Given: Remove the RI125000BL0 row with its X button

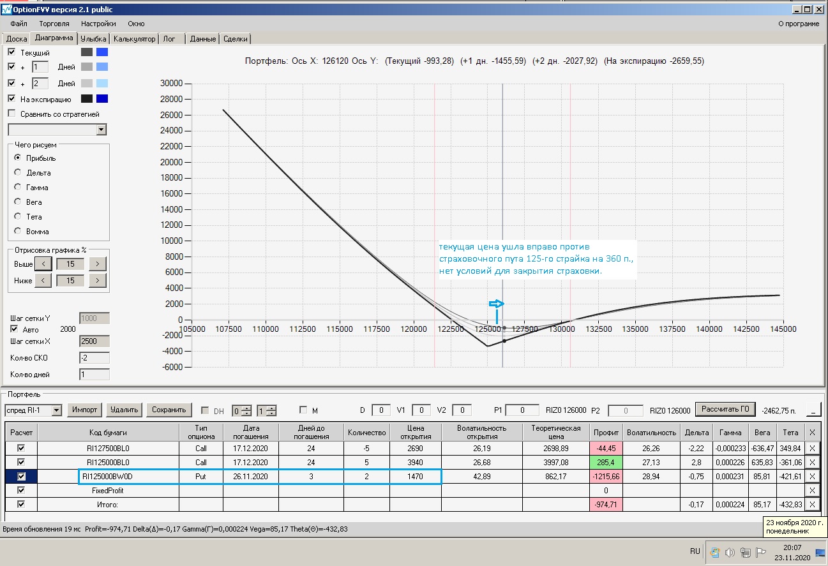Looking at the screenshot, I should click(x=812, y=463).
